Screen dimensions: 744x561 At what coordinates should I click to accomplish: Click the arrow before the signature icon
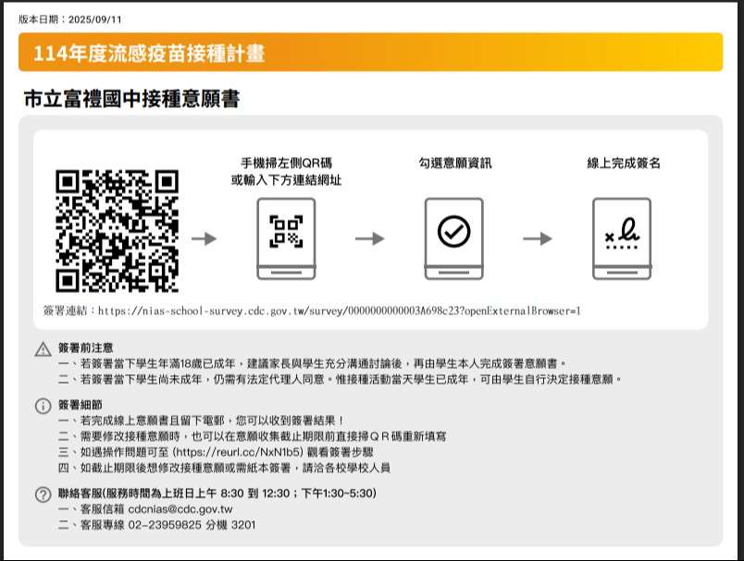point(538,238)
